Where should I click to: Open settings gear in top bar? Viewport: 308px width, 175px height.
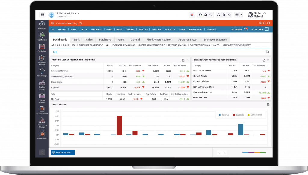coord(205,15)
